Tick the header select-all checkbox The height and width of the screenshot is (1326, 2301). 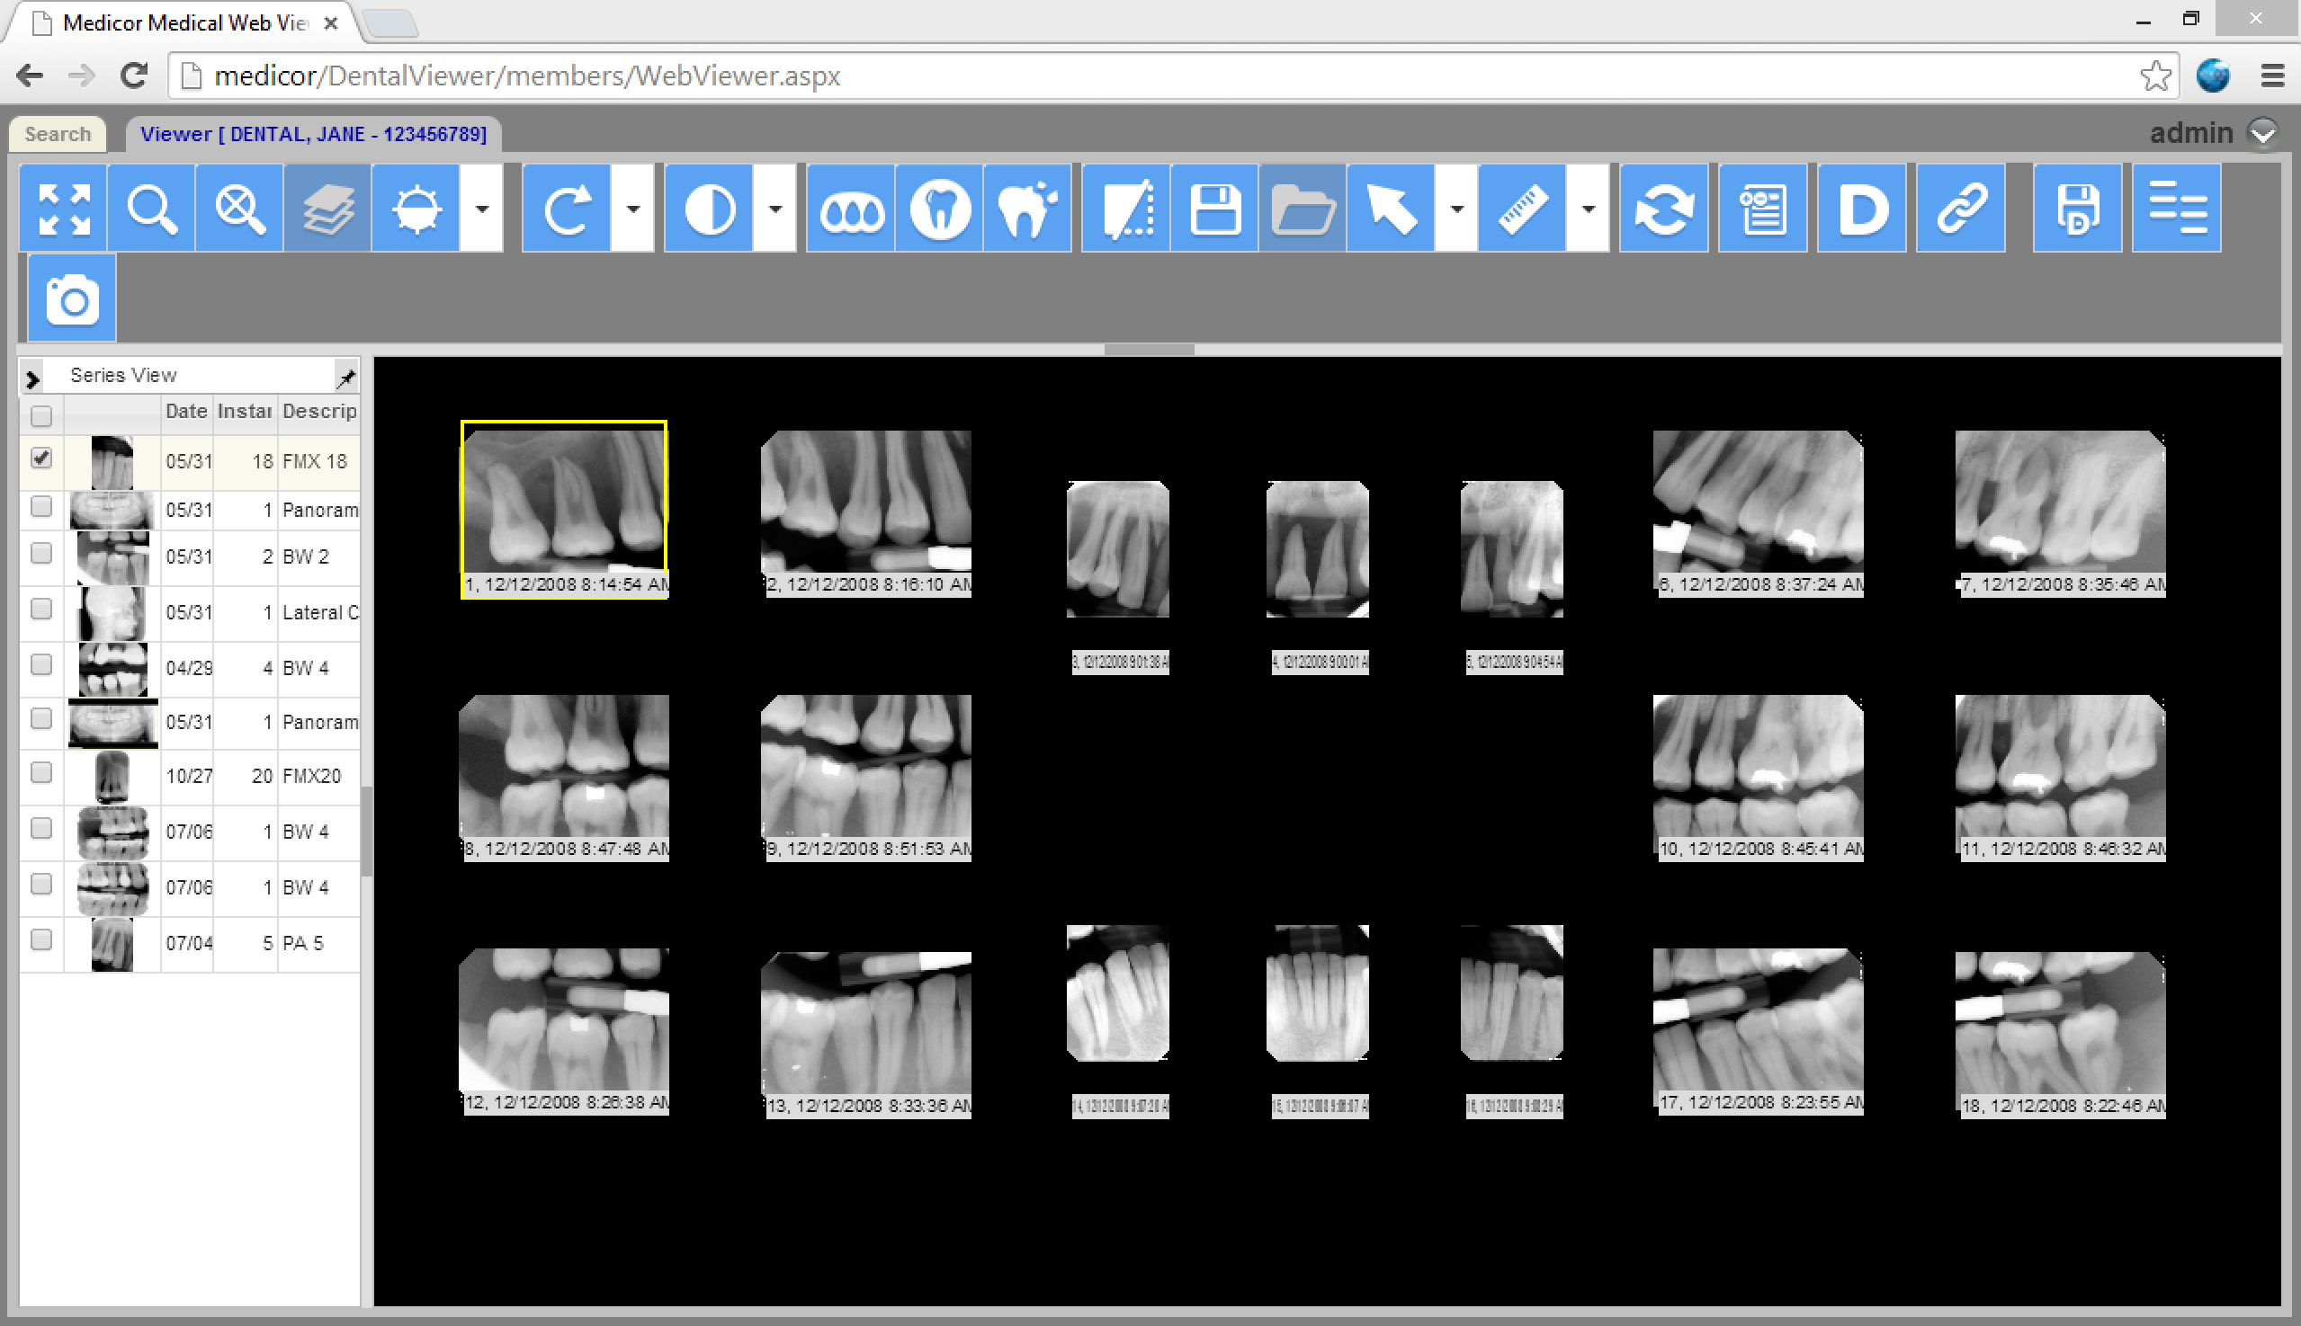[x=41, y=416]
